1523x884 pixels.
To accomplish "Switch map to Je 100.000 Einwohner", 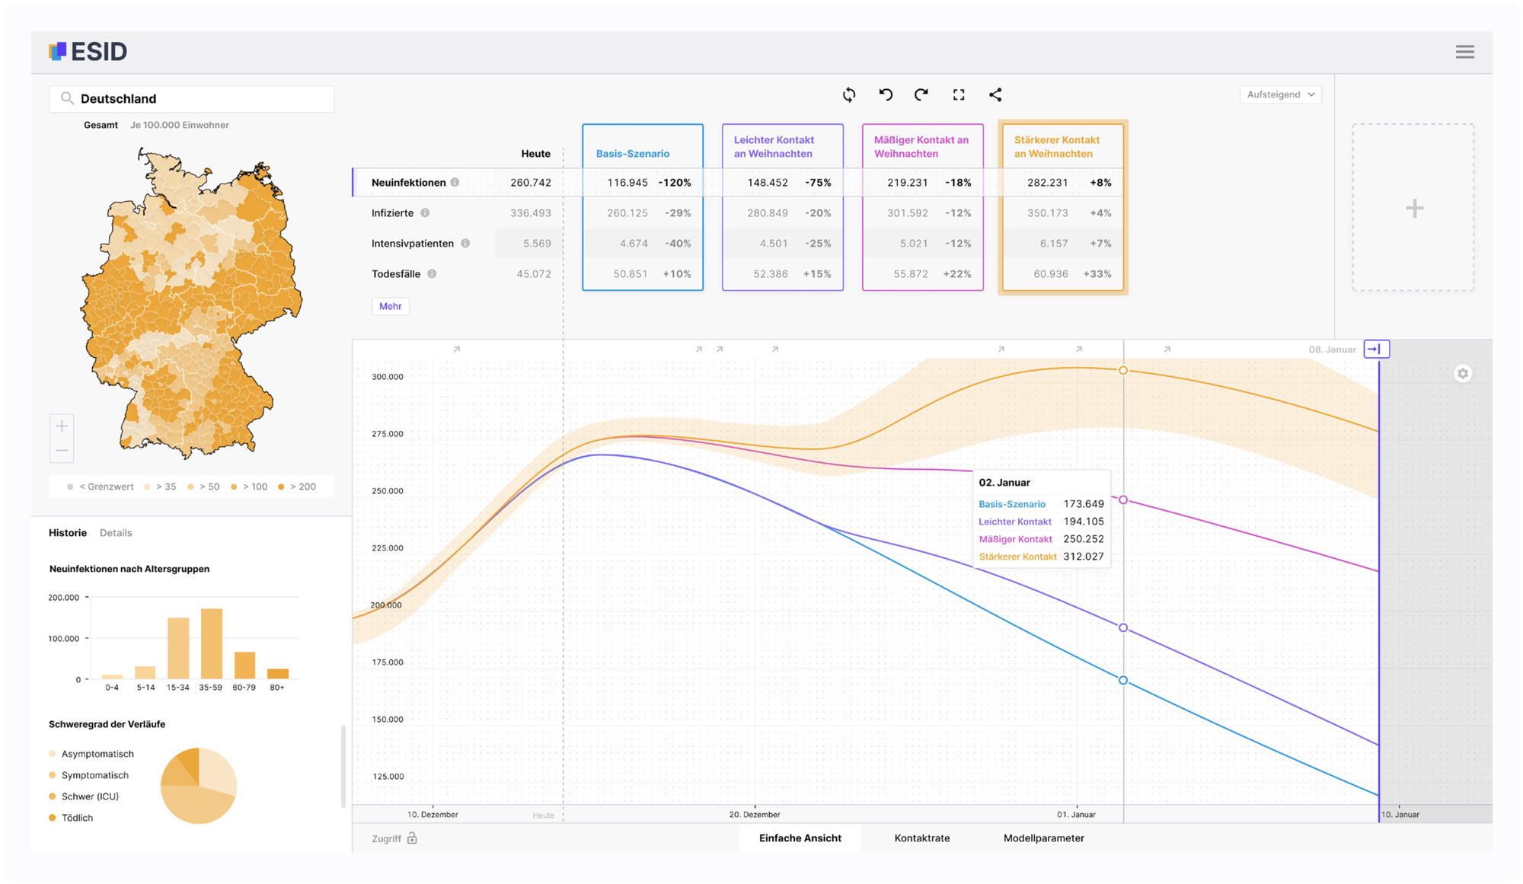I will 179,125.
